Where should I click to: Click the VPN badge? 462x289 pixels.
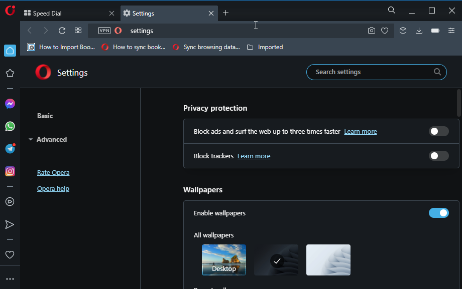(x=104, y=31)
